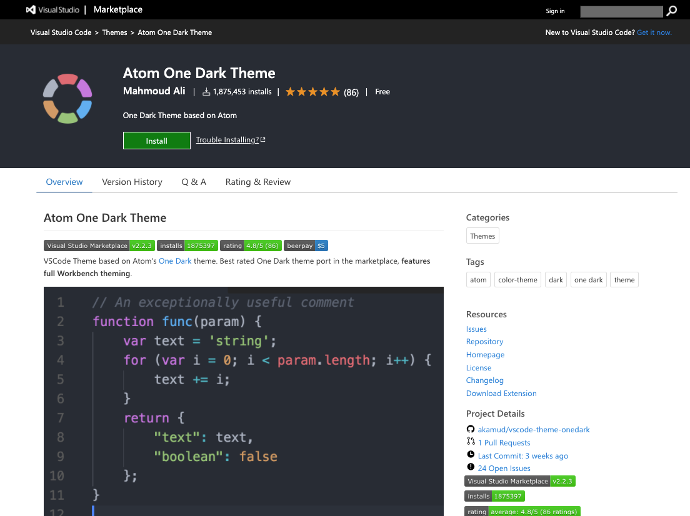The image size is (690, 516).
Task: Click the beerpay $5 badge
Action: [x=306, y=246]
